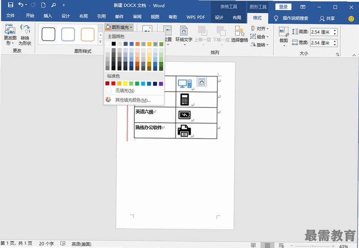Open the 引用 ribbon tab
The image size is (359, 248).
[x=101, y=16]
